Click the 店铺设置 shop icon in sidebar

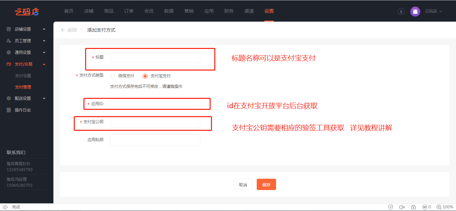click(9, 29)
